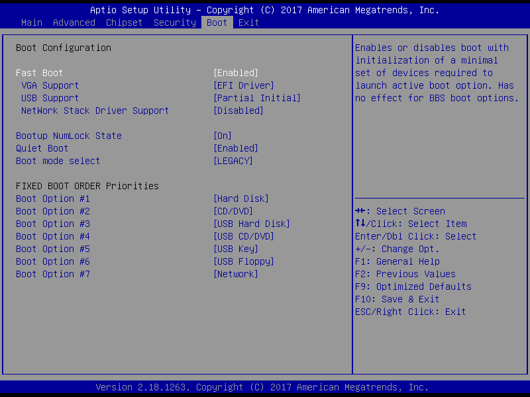Open Boot Option #1 [Hard Disk] list
530x397 pixels.
point(240,198)
